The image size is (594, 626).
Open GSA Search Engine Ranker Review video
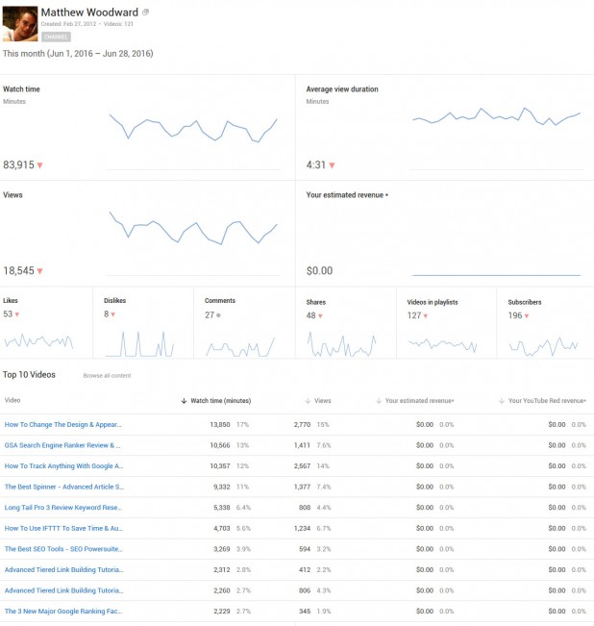[62, 445]
